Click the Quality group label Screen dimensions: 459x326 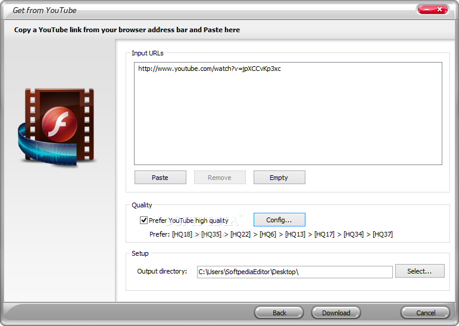[x=142, y=205]
